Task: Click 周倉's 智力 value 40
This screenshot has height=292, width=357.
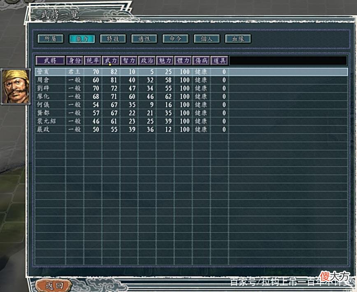Action: pyautogui.click(x=132, y=80)
